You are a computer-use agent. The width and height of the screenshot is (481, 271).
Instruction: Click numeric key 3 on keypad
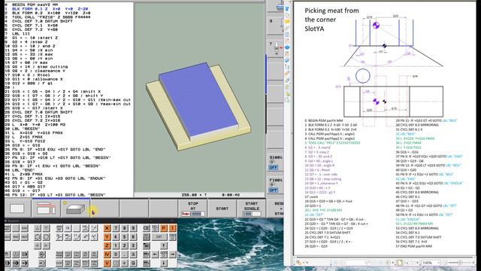(133, 245)
